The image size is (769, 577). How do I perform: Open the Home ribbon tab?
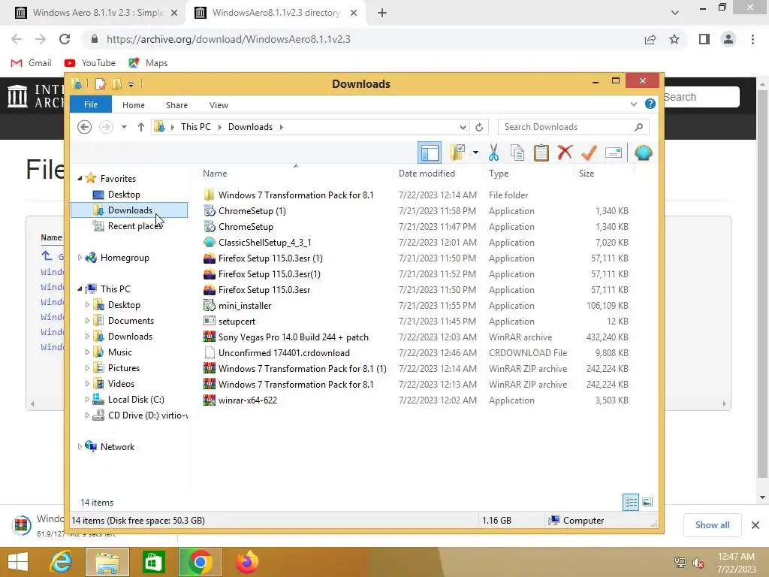tap(134, 105)
